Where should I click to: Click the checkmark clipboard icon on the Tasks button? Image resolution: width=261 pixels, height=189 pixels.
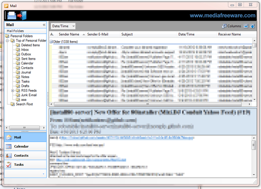tap(9, 164)
